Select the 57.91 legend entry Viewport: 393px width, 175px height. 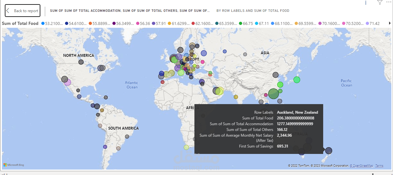[159, 23]
